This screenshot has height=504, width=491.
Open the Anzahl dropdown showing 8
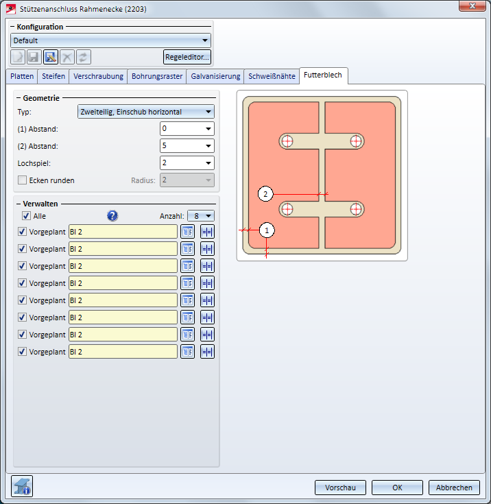(201, 216)
